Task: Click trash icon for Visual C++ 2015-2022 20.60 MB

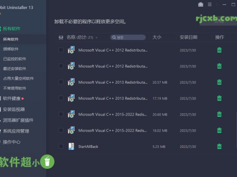Action: point(219,115)
